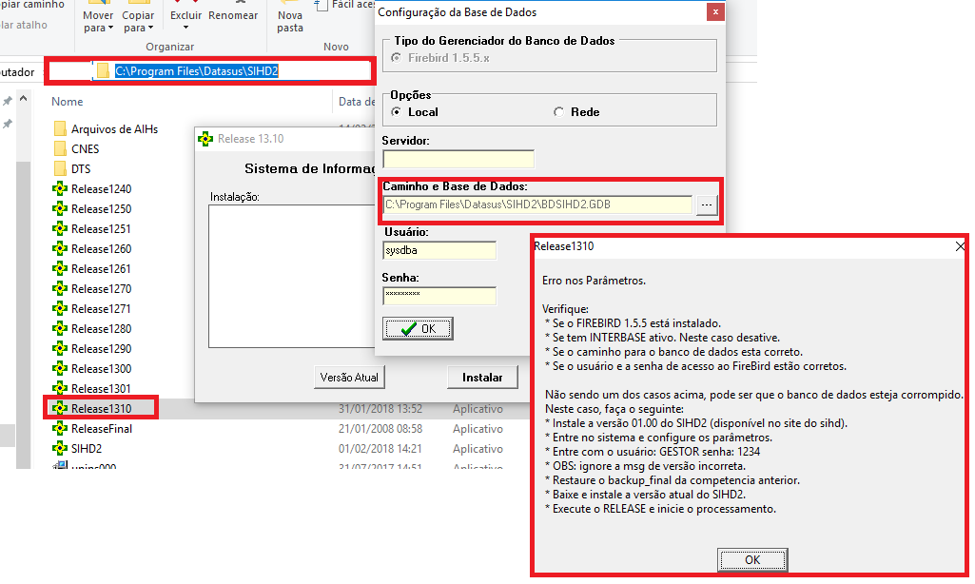Click the Instalar button
975x584 pixels.
[482, 378]
